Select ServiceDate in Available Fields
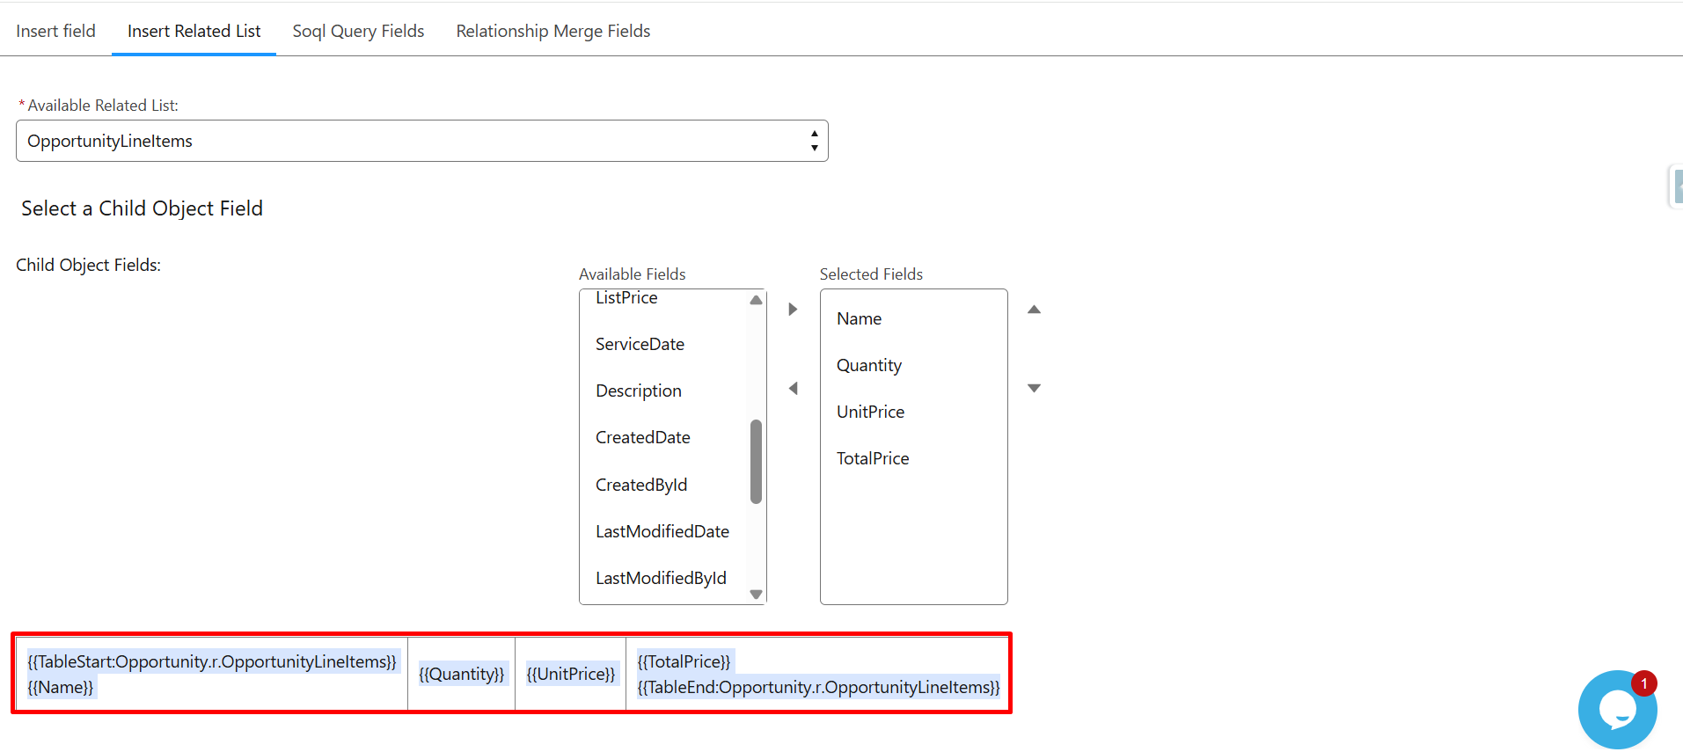The width and height of the screenshot is (1683, 752). tap(640, 344)
